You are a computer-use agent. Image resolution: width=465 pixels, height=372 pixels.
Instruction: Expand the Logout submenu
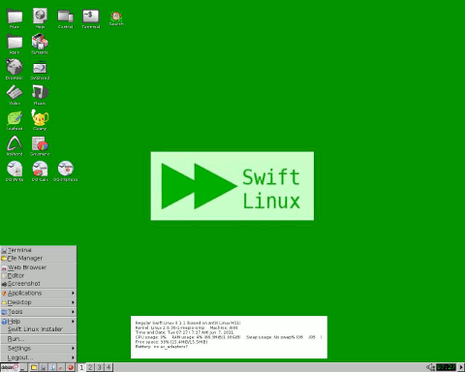tap(38, 357)
